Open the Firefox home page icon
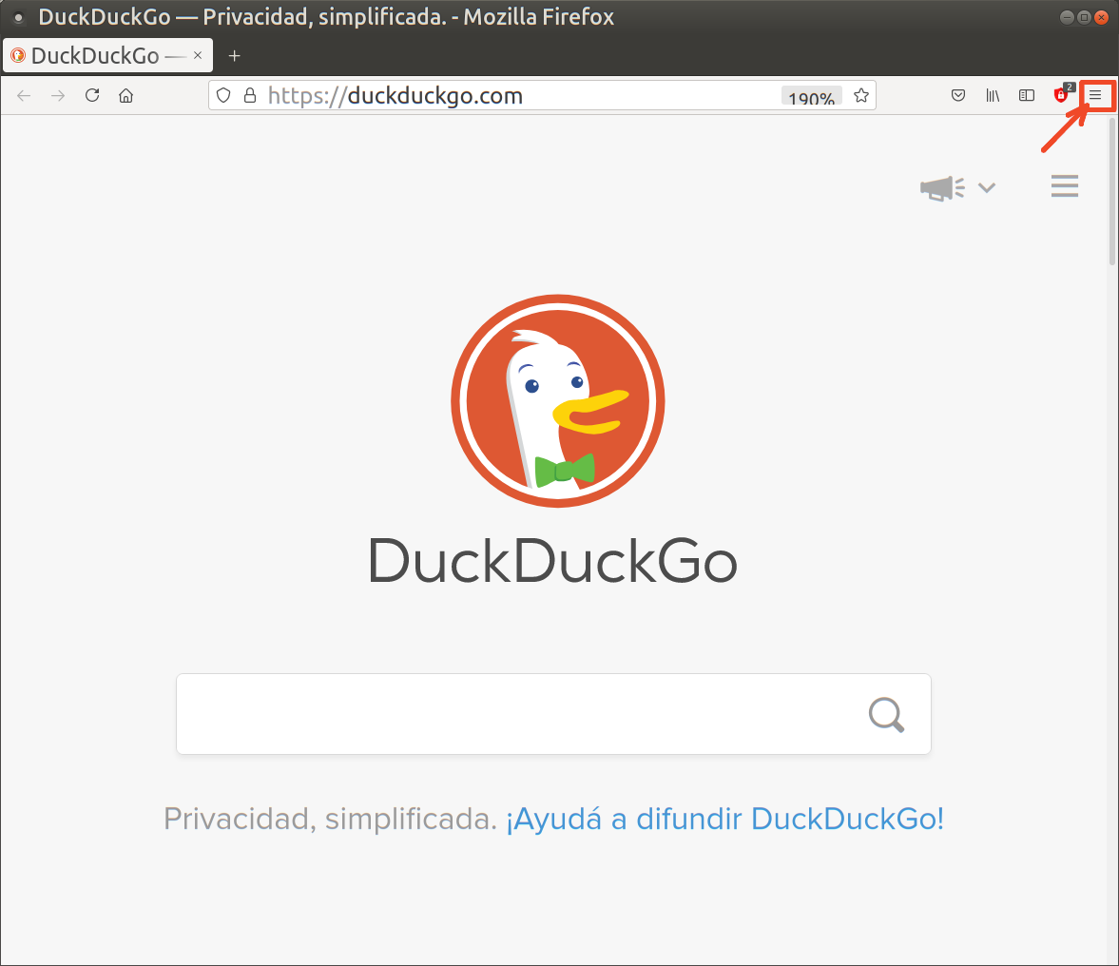 click(126, 96)
